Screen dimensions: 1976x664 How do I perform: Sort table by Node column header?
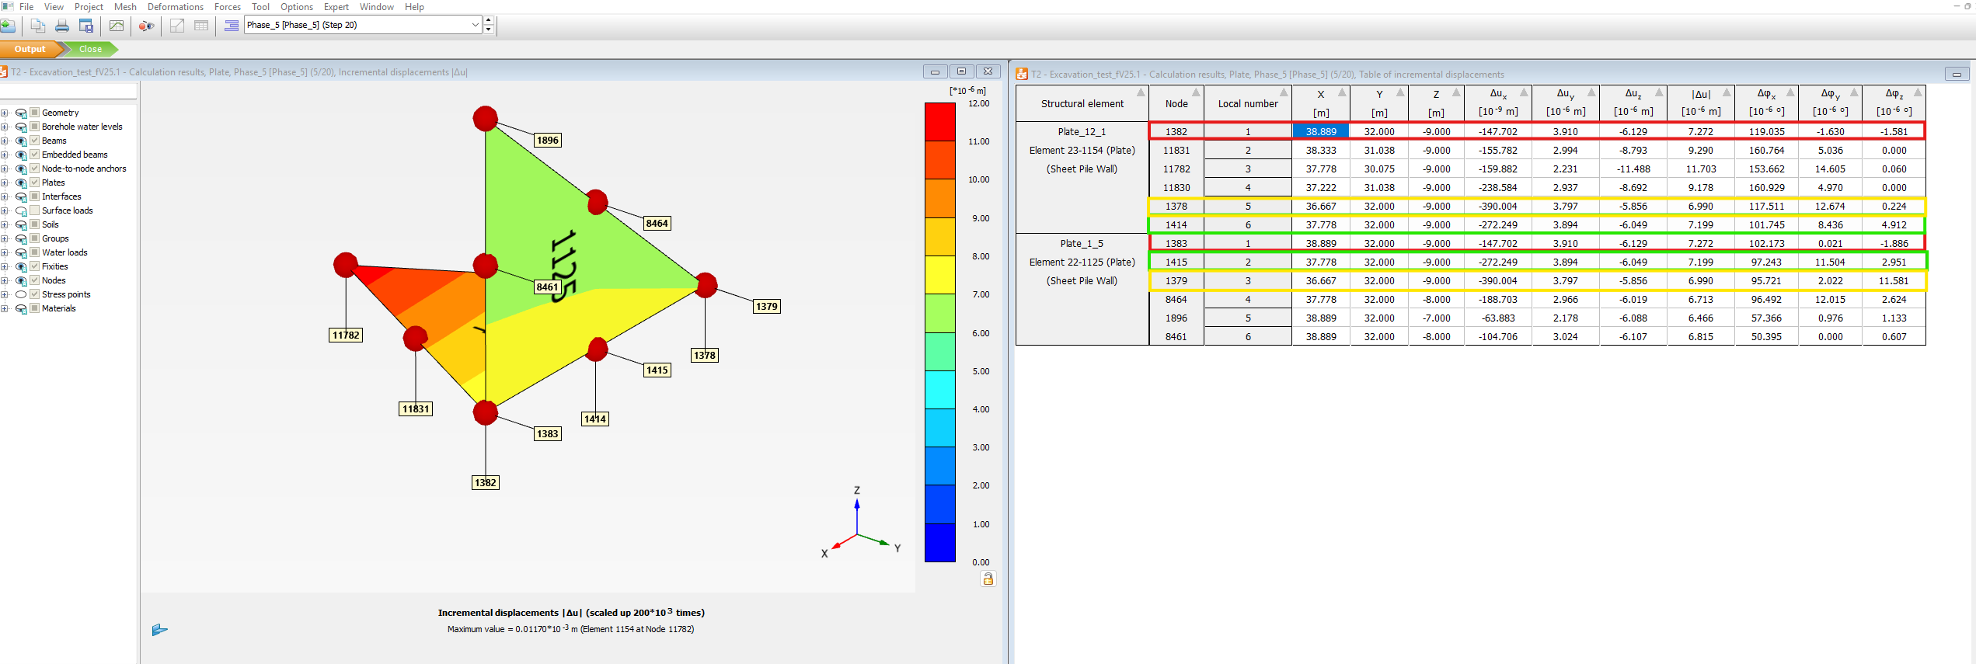(x=1176, y=103)
